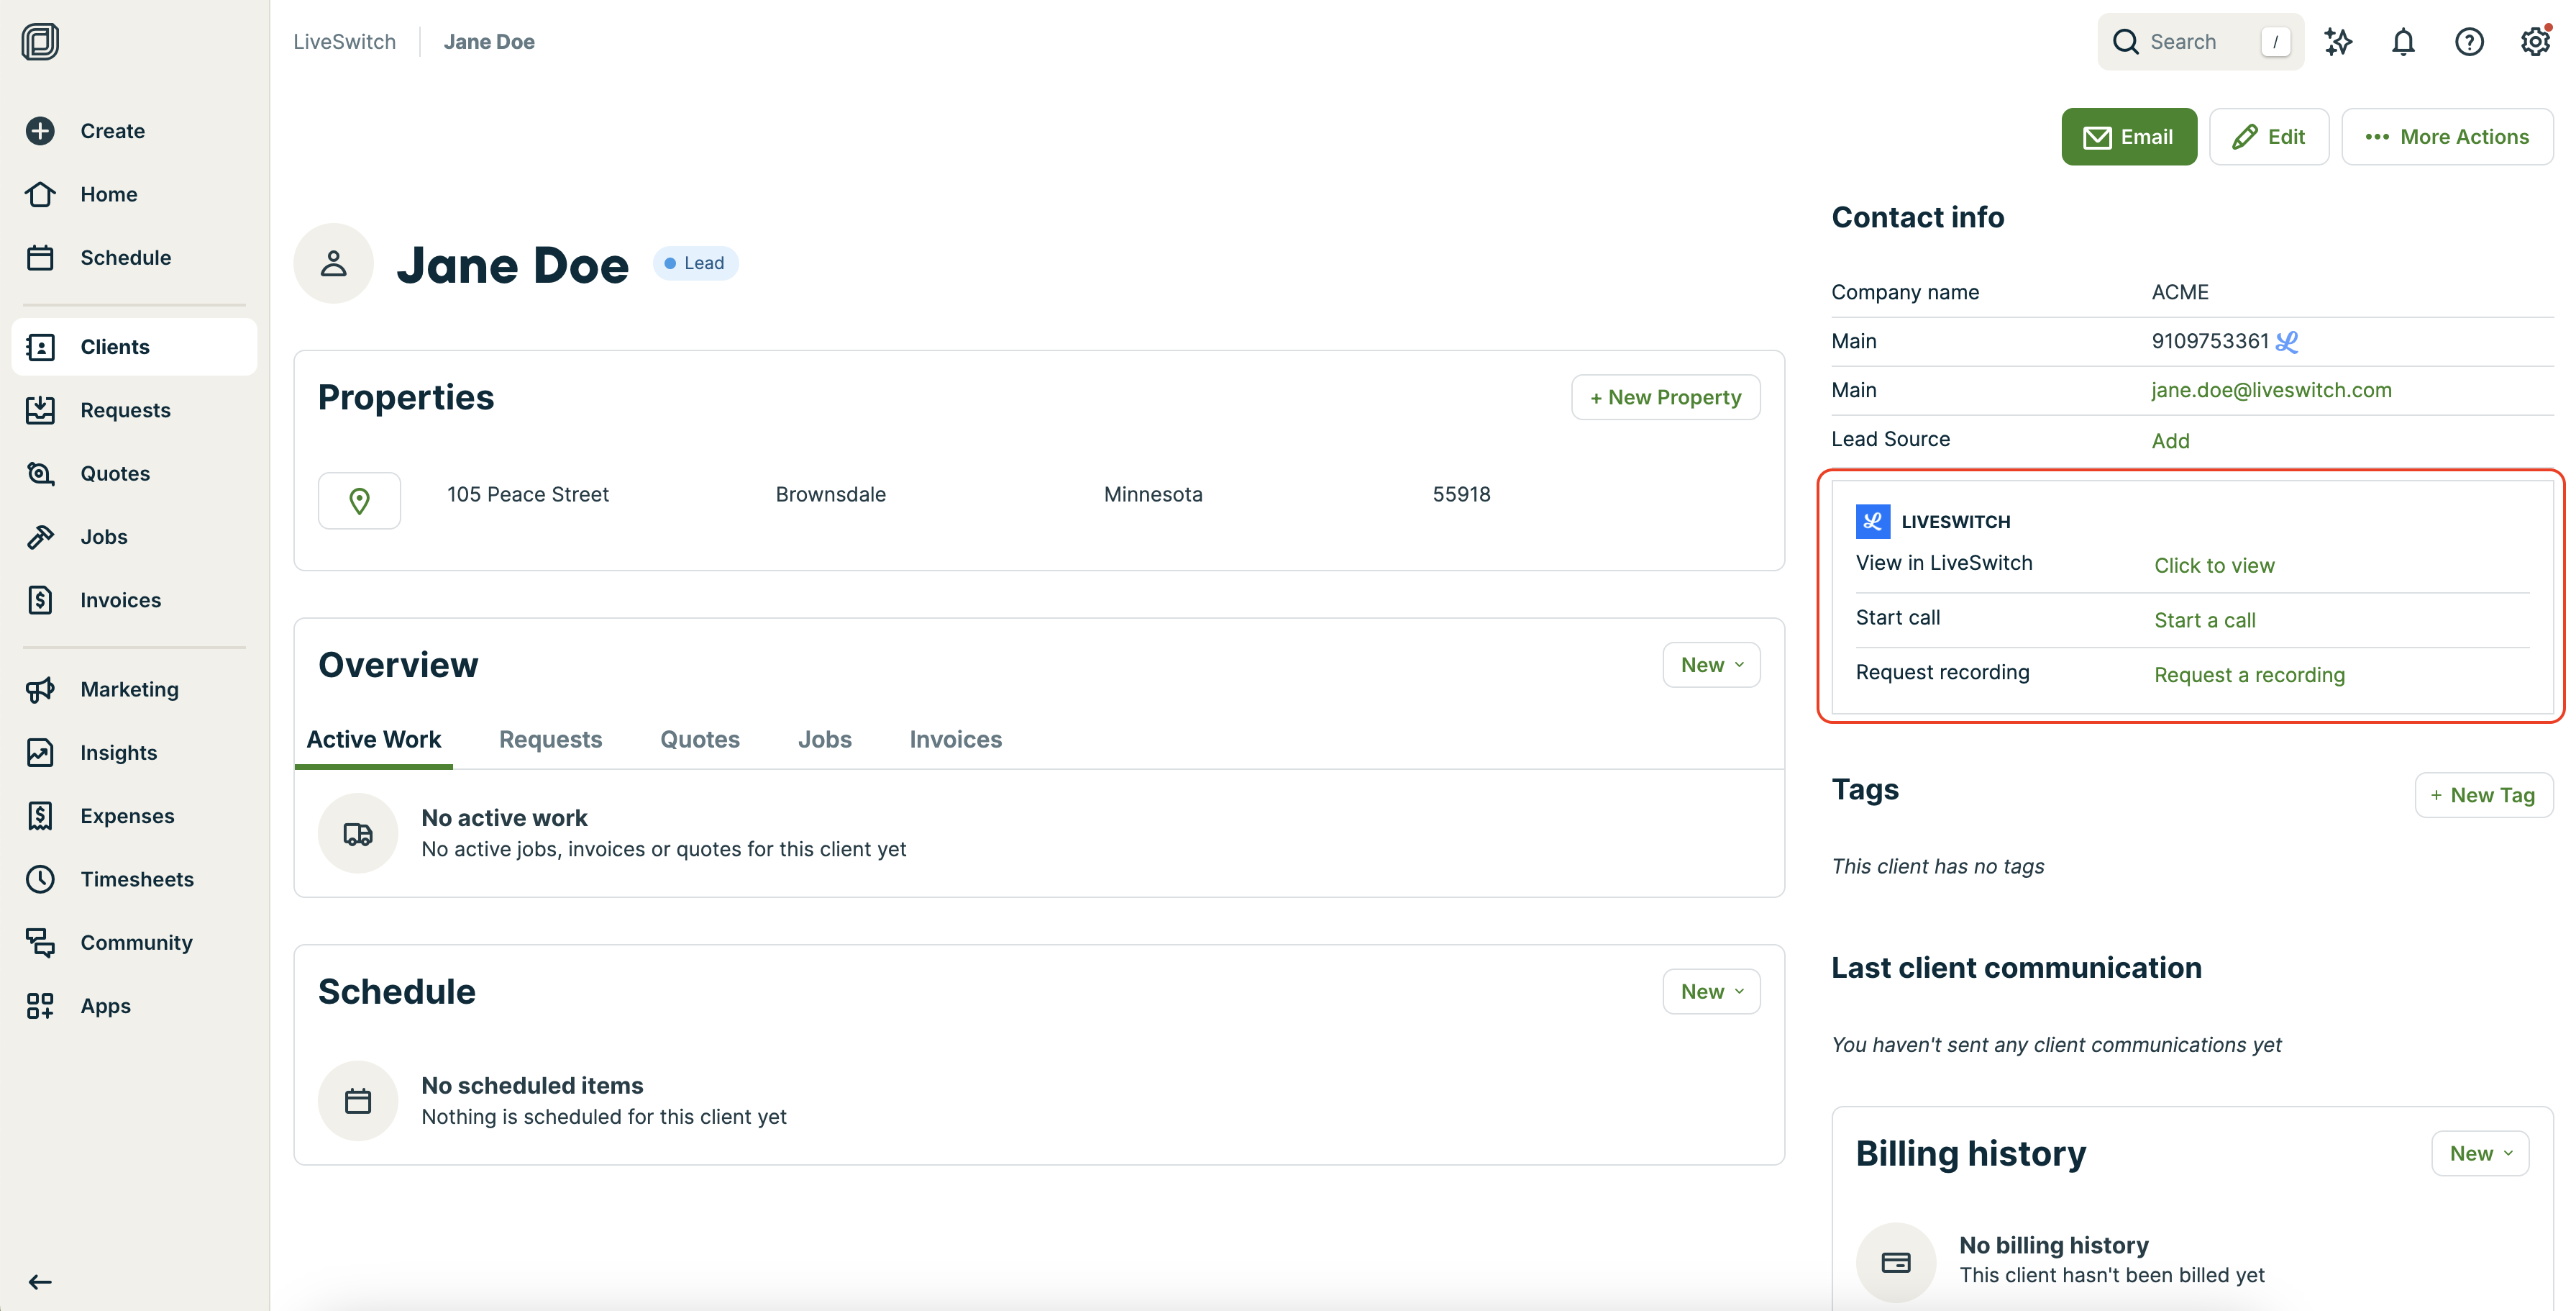The height and width of the screenshot is (1311, 2576).
Task: Click the Jobber logo in the top-left corner
Action: pos(40,42)
